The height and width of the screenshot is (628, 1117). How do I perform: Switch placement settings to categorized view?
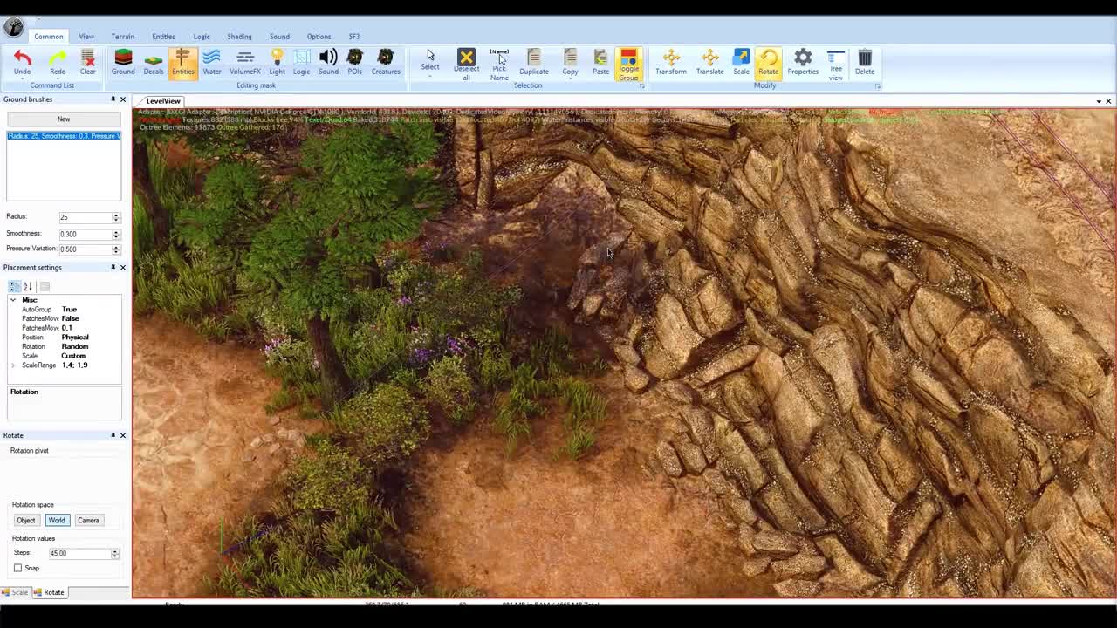click(x=15, y=286)
